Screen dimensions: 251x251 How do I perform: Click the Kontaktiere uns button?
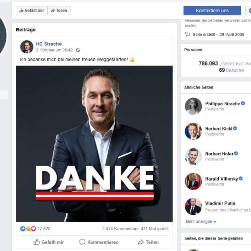[x=212, y=11]
